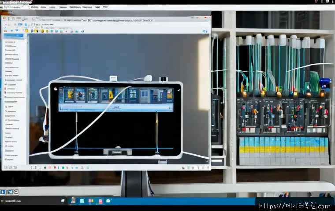335x211 pixels.
Task: Click the round indicator at the inner screen's corner
Action: (x=56, y=89)
